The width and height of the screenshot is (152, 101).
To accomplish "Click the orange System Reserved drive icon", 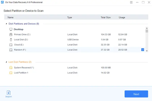I will (11, 68).
